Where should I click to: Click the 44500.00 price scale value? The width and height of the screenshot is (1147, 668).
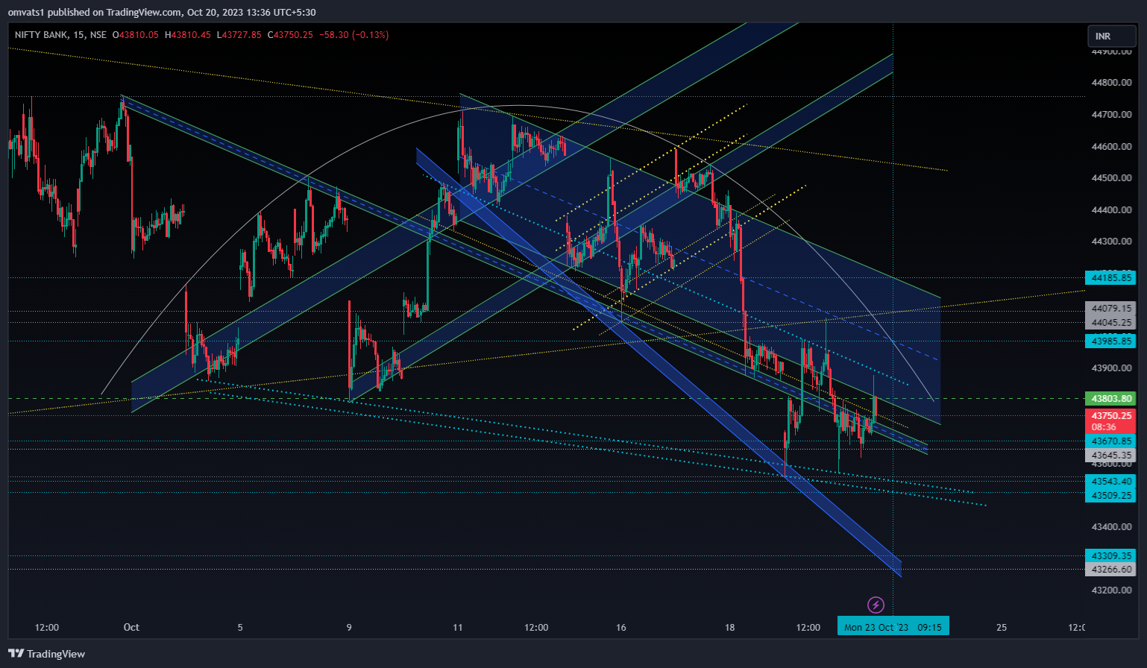(1111, 178)
